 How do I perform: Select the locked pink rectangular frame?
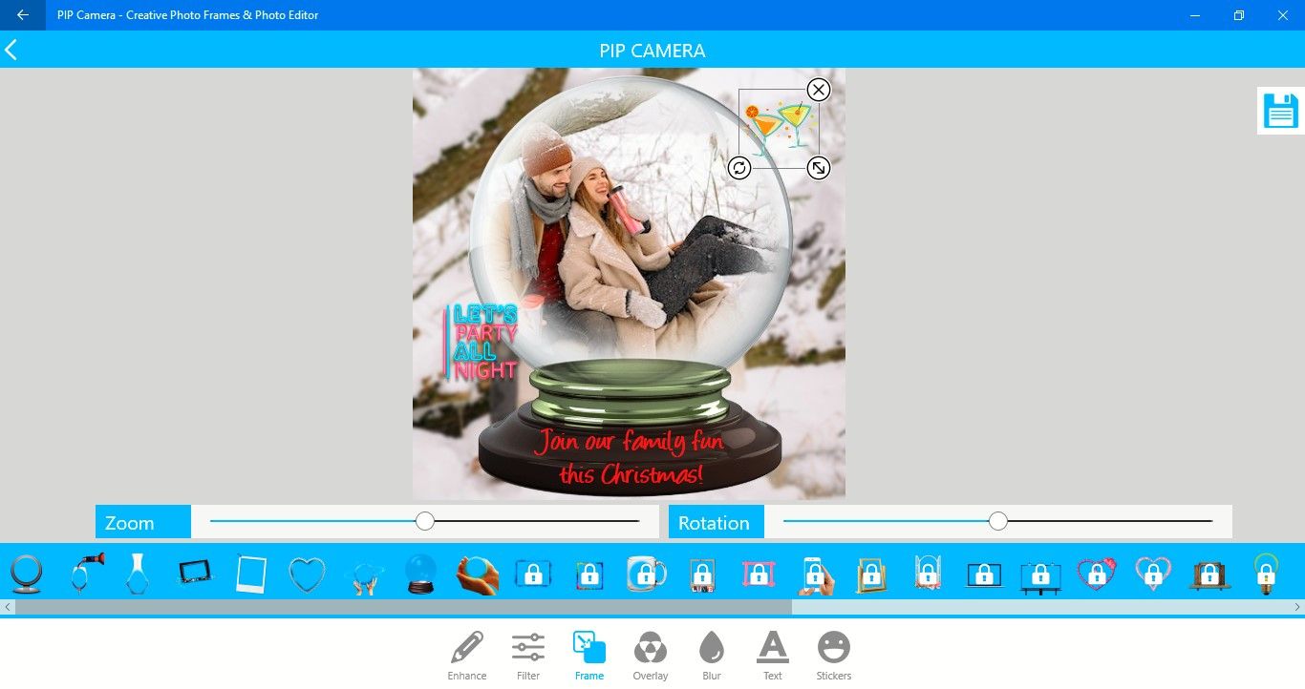coord(759,574)
